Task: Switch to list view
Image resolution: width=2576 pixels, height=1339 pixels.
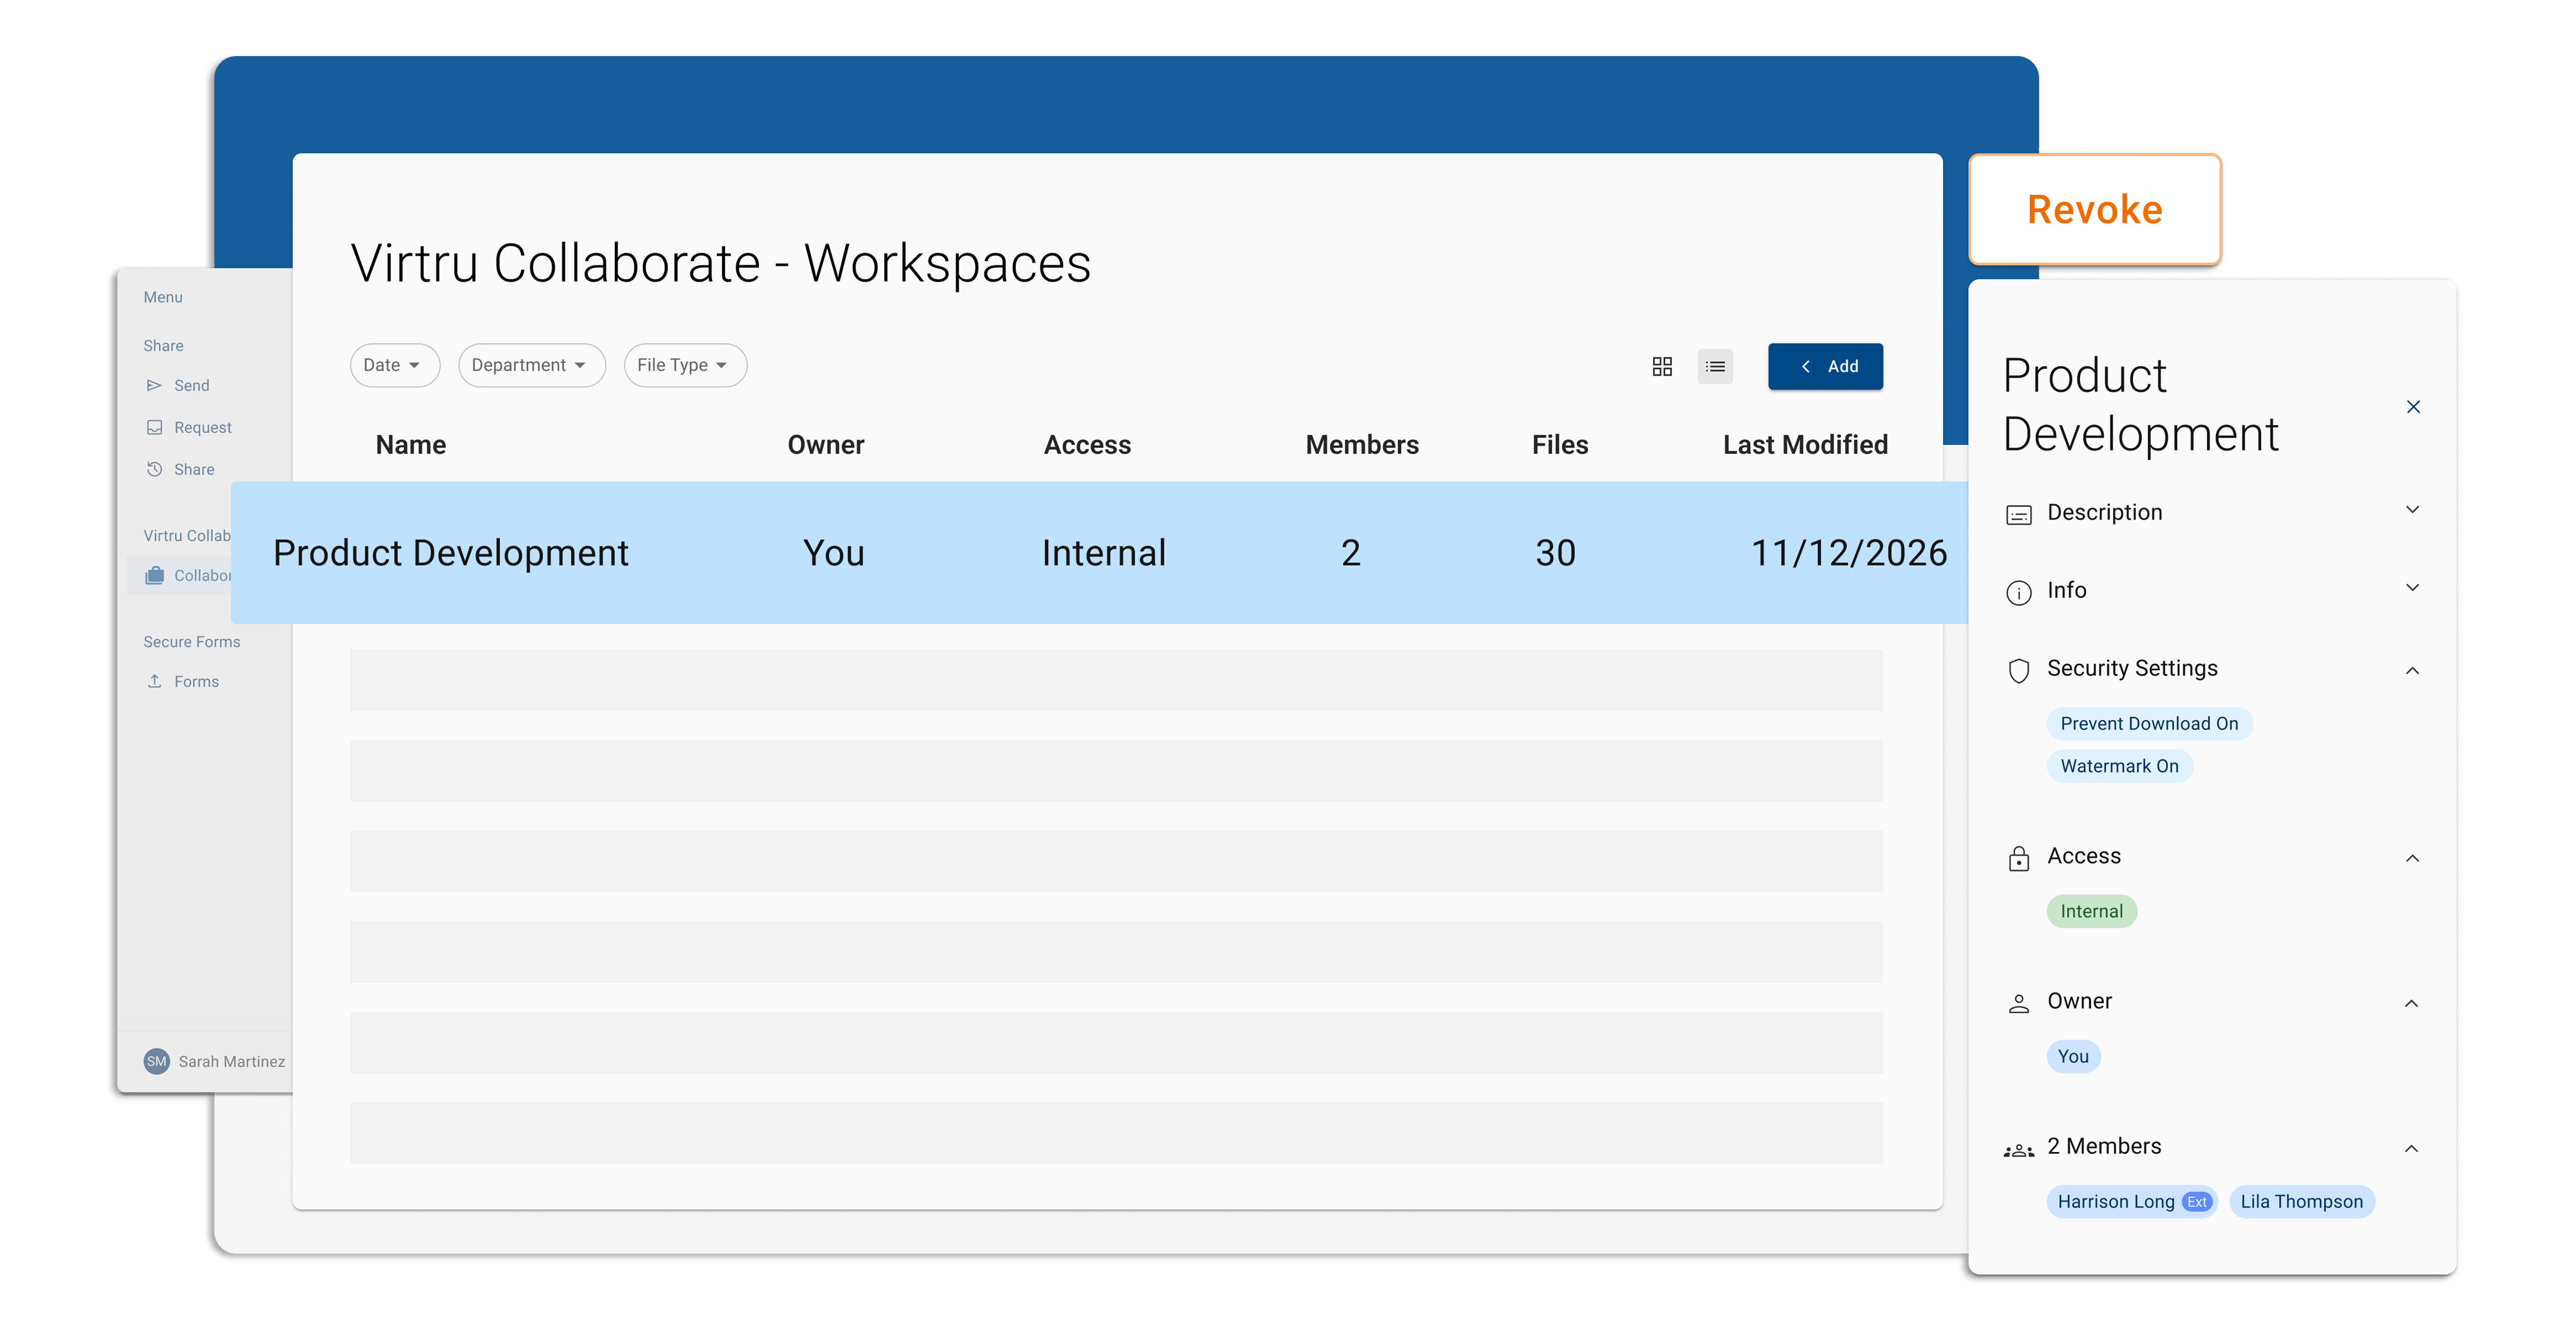Action: [x=1715, y=366]
